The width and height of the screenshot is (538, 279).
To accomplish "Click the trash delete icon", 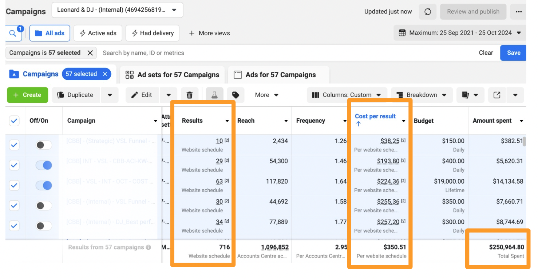I will click(x=190, y=95).
